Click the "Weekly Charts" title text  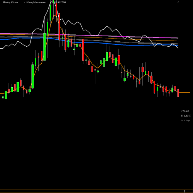point(10,2)
